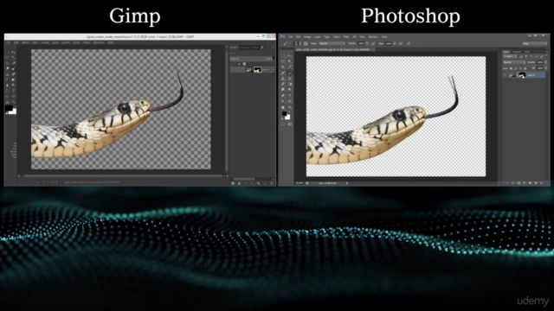Open Opacity dropdown arrow in Photoshop options bar
This screenshot has width=554, height=311.
click(x=367, y=43)
